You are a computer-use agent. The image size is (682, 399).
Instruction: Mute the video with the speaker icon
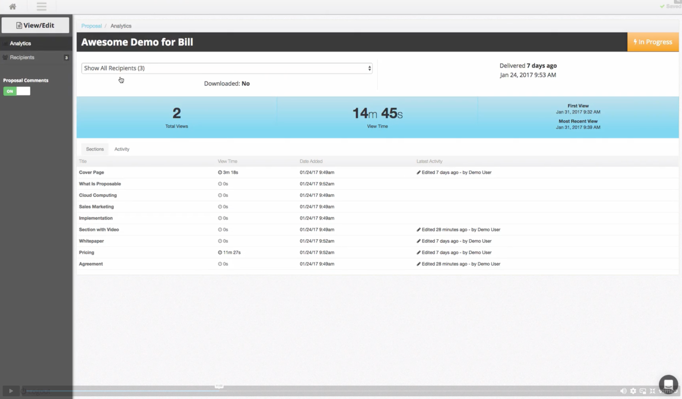click(623, 391)
